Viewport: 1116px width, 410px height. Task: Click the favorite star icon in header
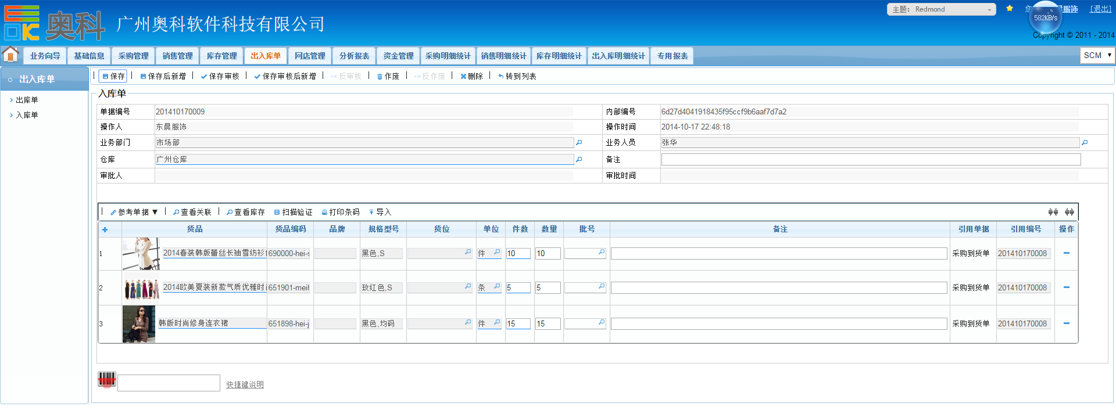tap(1010, 8)
